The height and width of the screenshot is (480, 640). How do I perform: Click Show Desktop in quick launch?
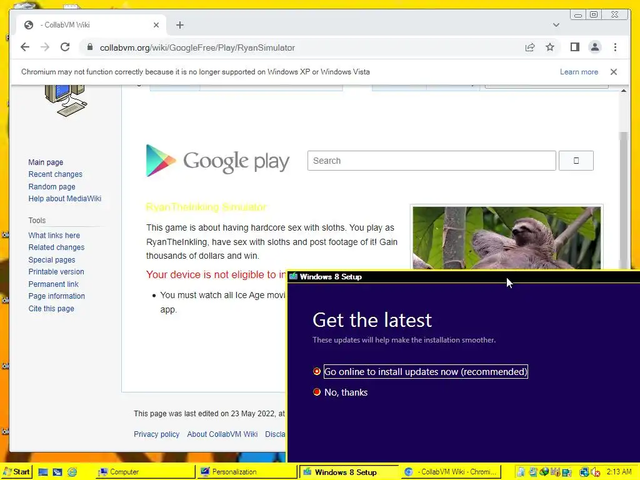[x=43, y=472]
